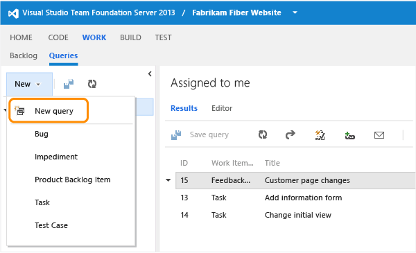416x253 pixels.
Task: Open the Backlog hub tab
Action: click(24, 55)
